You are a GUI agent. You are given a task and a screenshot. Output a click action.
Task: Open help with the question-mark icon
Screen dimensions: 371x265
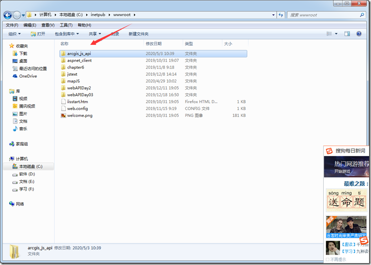pyautogui.click(x=359, y=34)
